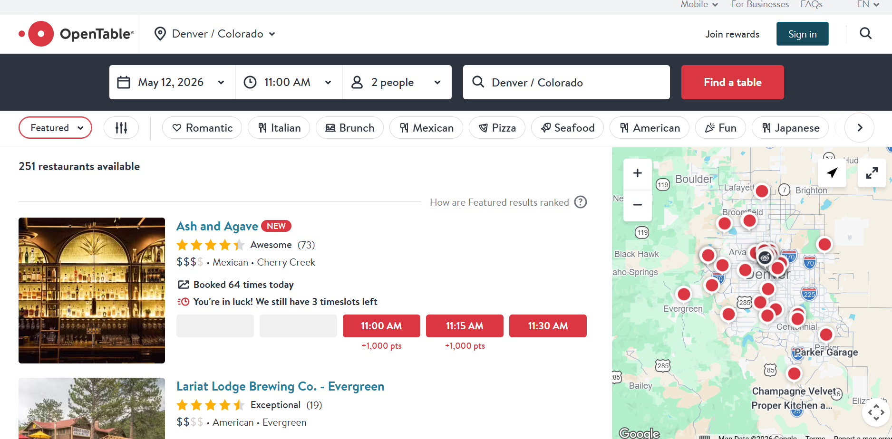Book Ash and Agave at 11:00 AM

pos(381,326)
